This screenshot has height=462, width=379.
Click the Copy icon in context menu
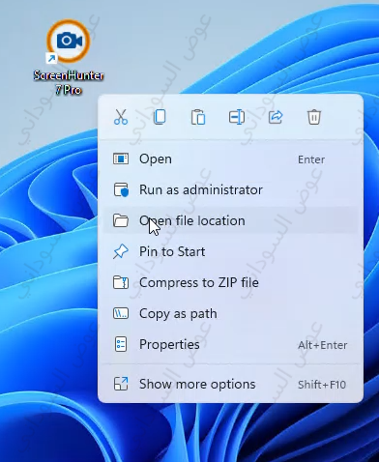[160, 117]
